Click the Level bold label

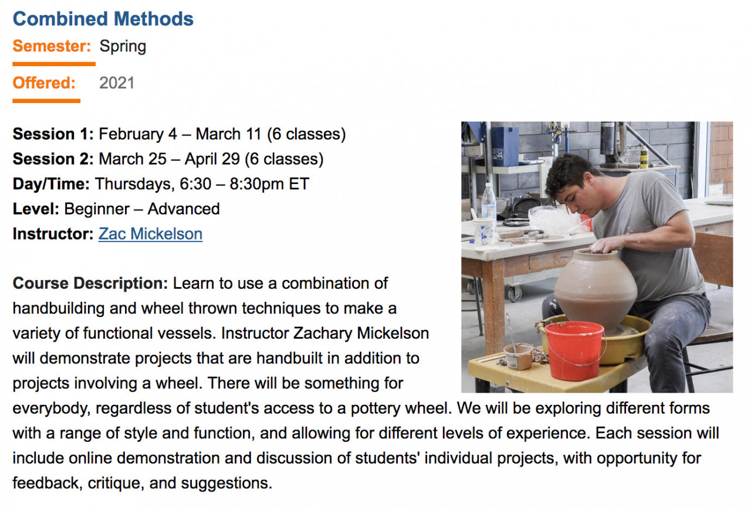click(36, 209)
